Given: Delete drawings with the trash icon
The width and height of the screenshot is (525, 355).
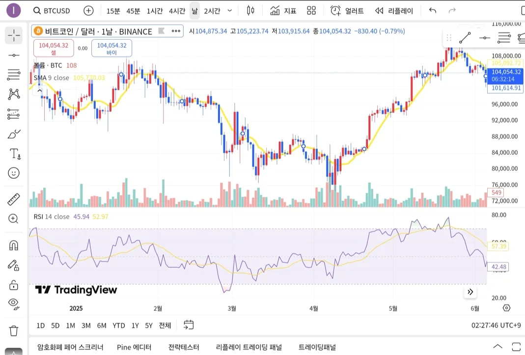Looking at the screenshot, I should 14,331.
